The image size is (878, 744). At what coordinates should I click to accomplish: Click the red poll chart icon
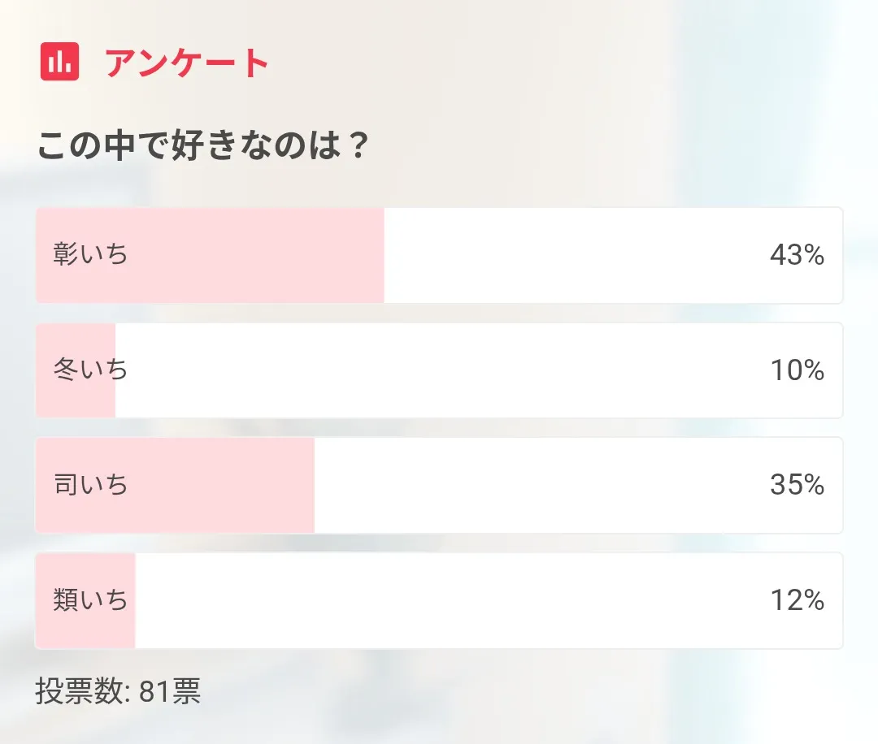59,62
